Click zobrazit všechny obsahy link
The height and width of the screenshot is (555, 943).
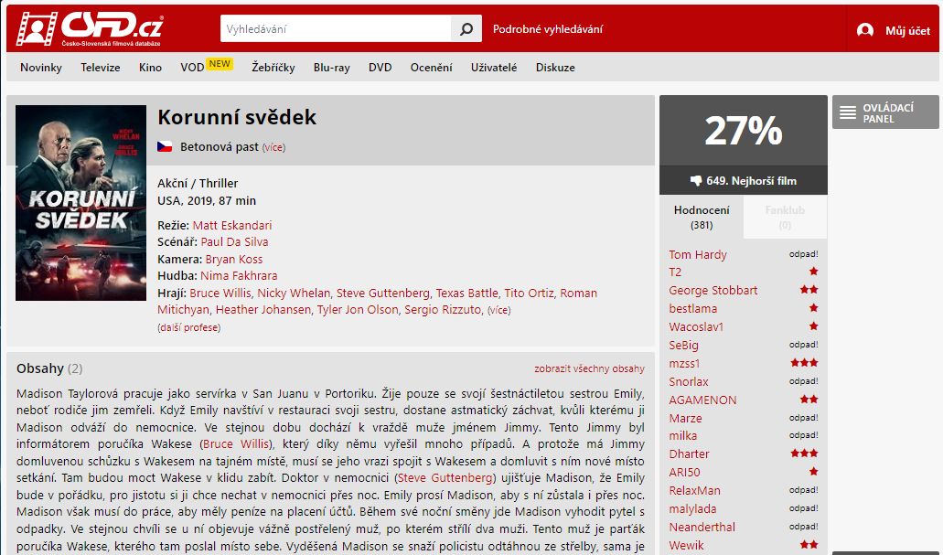589,368
